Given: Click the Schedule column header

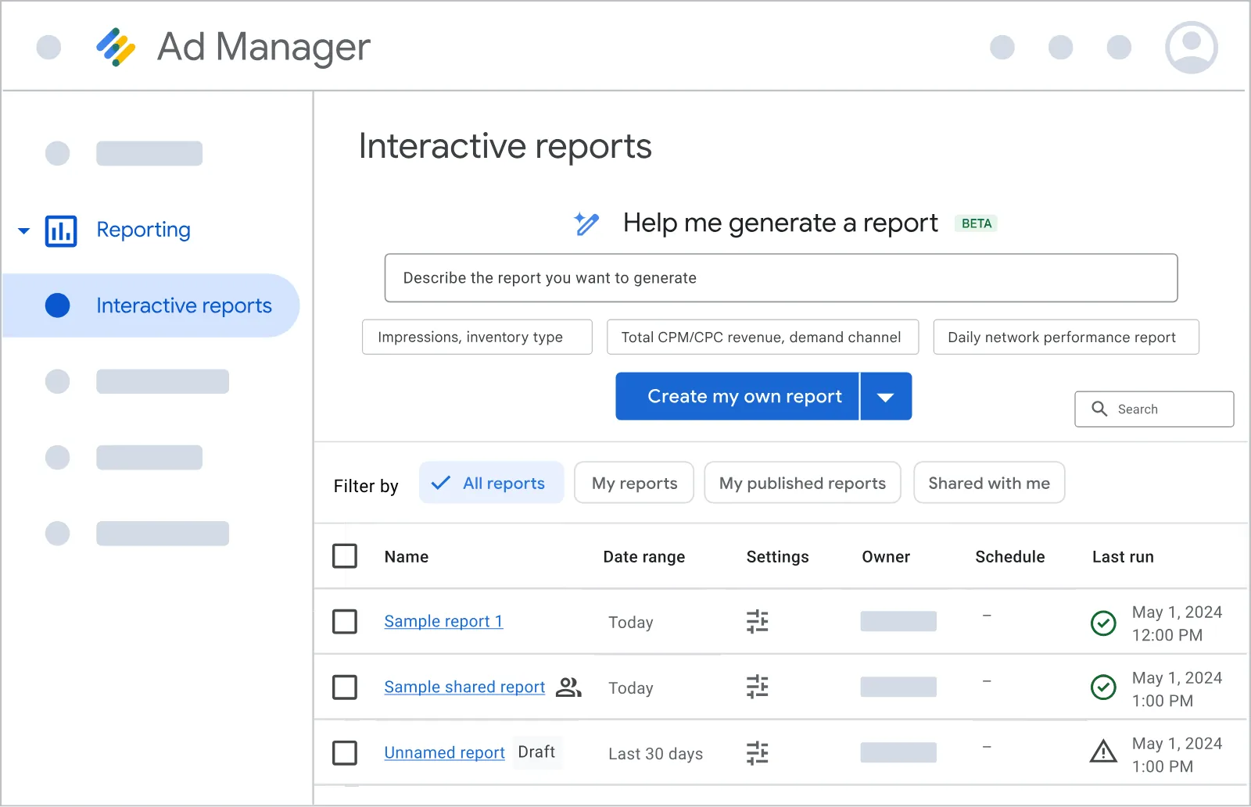Looking at the screenshot, I should pos(1009,557).
